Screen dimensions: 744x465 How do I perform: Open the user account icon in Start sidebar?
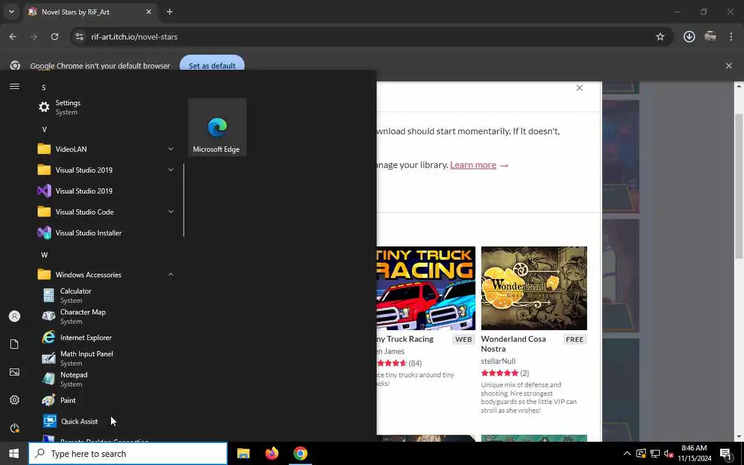[x=15, y=316]
